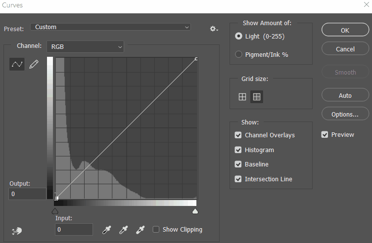Select the curve's bottom-left black control point
Screen dimensions: 372x243
[x=57, y=198]
